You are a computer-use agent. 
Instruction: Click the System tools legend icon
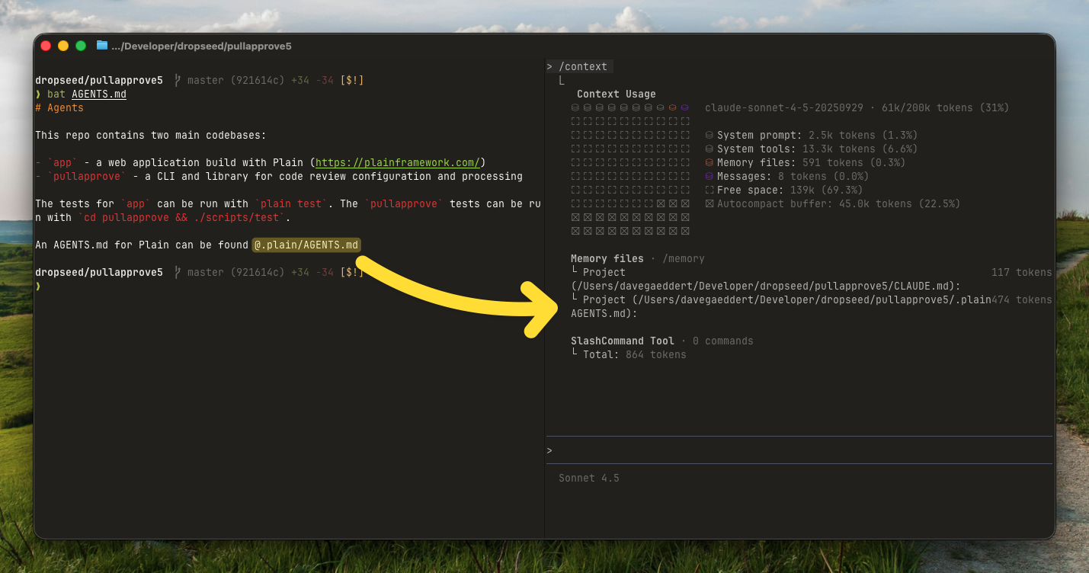709,149
